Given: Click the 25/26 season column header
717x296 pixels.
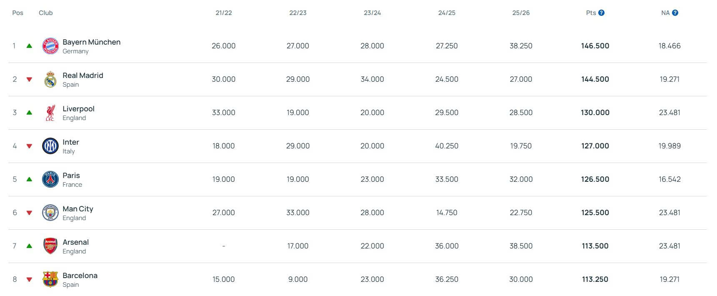Looking at the screenshot, I should pyautogui.click(x=521, y=13).
